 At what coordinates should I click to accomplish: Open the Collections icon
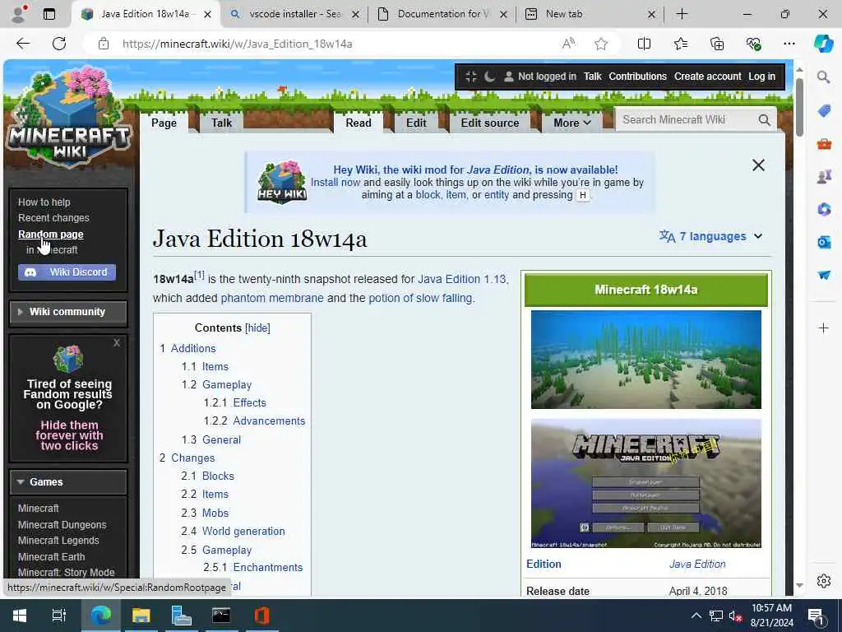(x=717, y=44)
